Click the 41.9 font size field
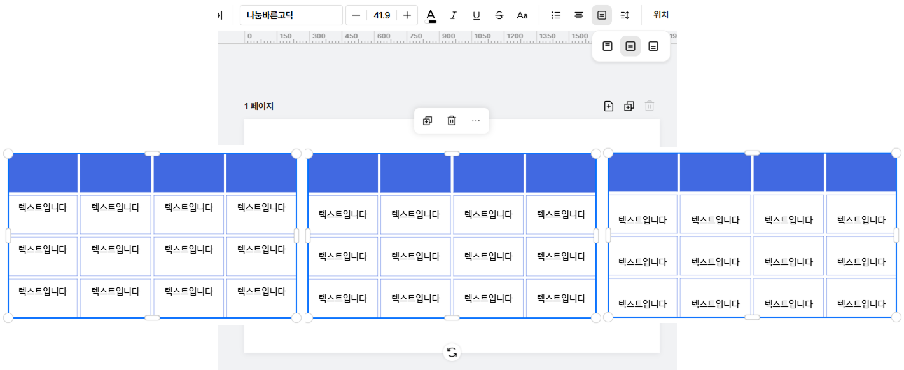 pyautogui.click(x=382, y=15)
